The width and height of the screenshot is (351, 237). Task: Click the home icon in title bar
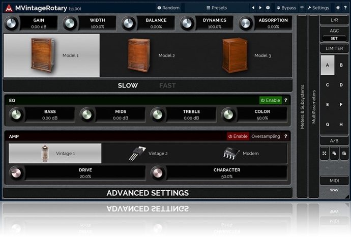coord(338,8)
